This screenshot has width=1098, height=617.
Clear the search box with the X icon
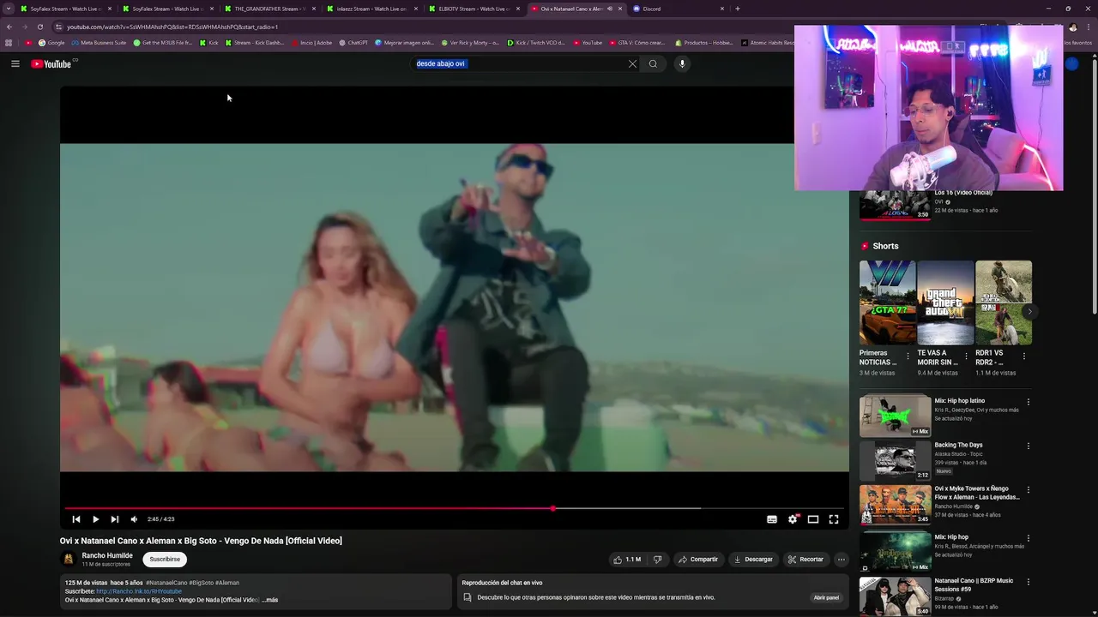coord(632,63)
